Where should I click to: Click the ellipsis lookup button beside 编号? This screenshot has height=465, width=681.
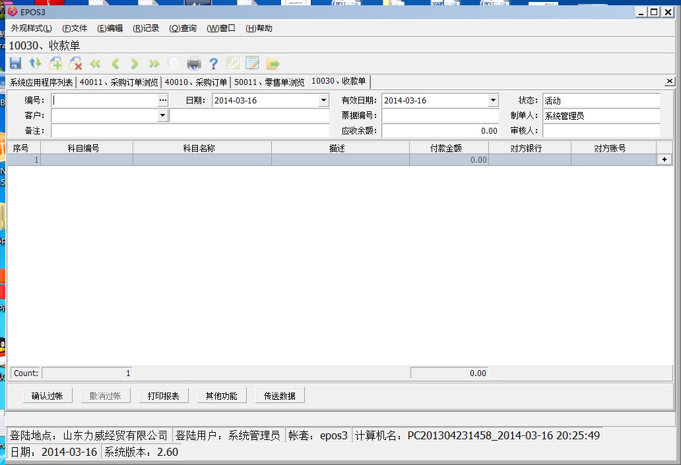click(x=163, y=101)
